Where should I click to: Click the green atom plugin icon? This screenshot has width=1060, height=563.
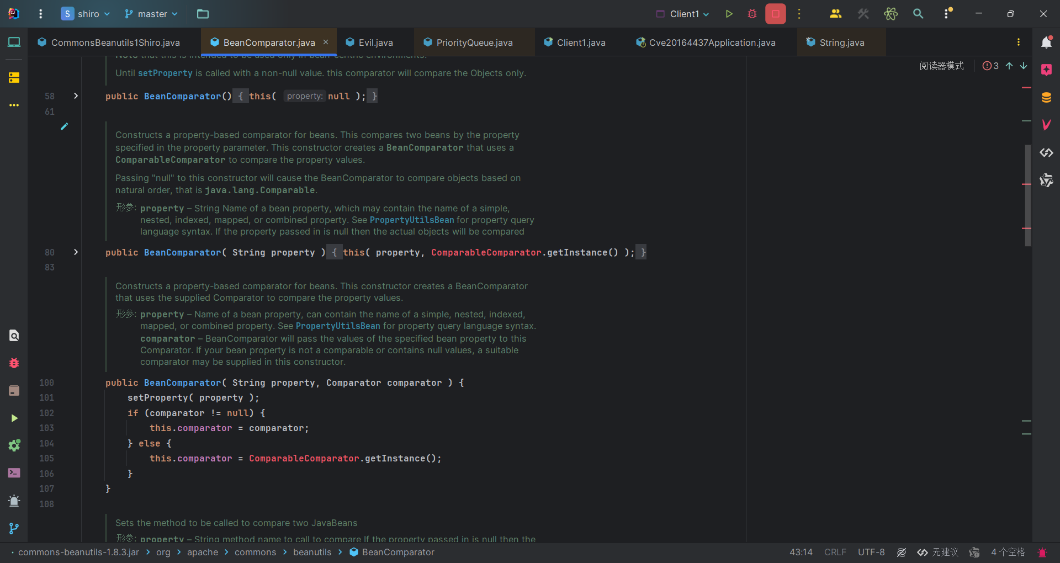tap(891, 14)
